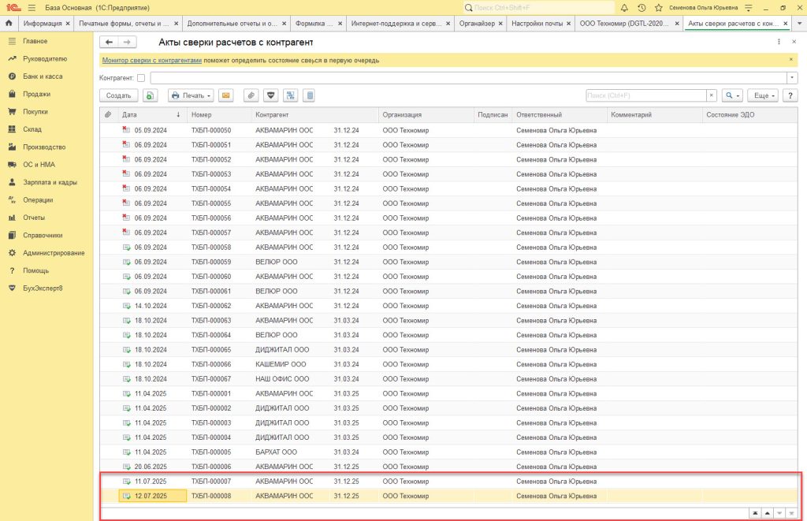Clear the list search field with X

pyautogui.click(x=712, y=95)
